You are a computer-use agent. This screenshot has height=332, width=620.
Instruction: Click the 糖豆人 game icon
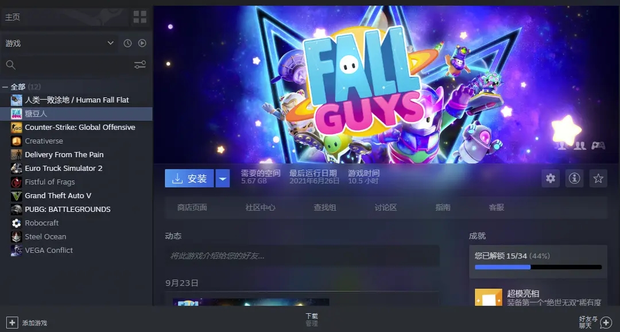[16, 114]
